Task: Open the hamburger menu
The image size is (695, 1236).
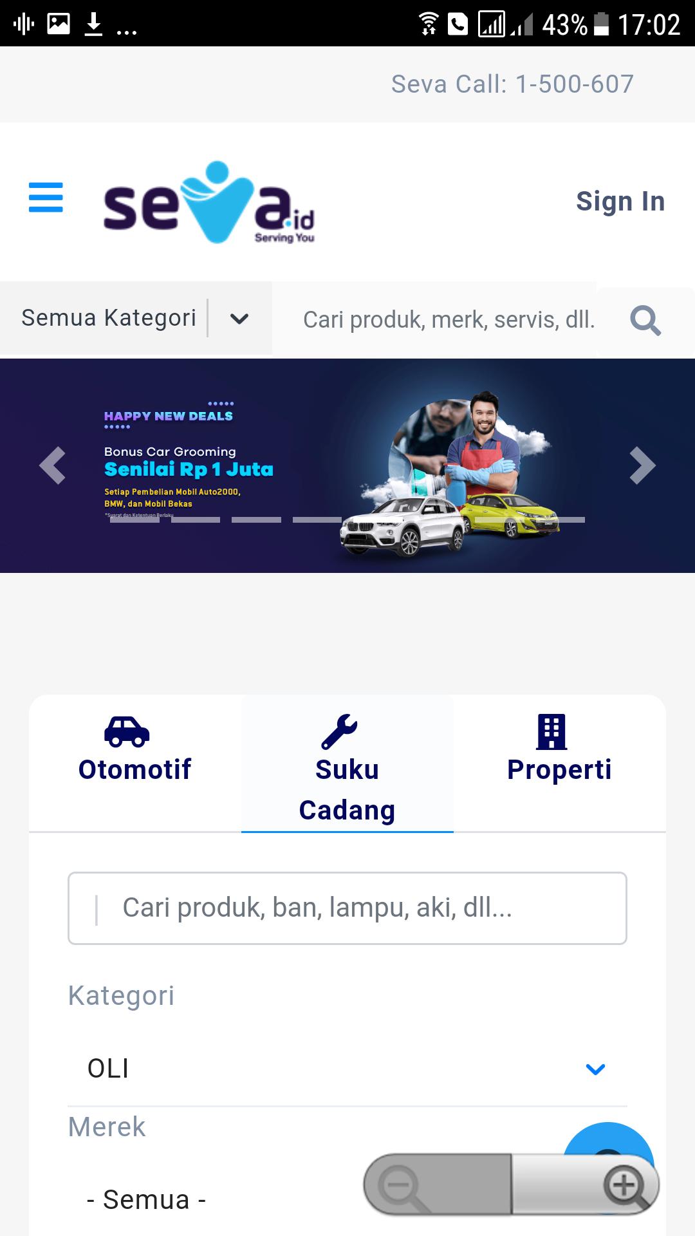Action: pos(46,197)
